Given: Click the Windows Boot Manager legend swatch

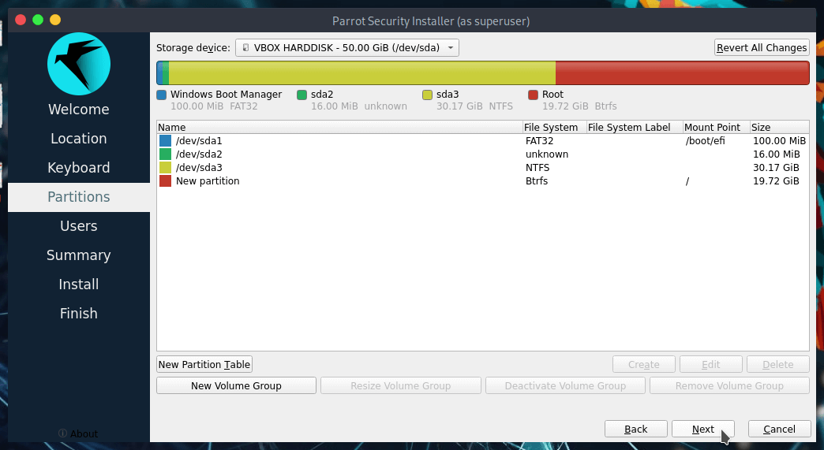Looking at the screenshot, I should (x=162, y=95).
